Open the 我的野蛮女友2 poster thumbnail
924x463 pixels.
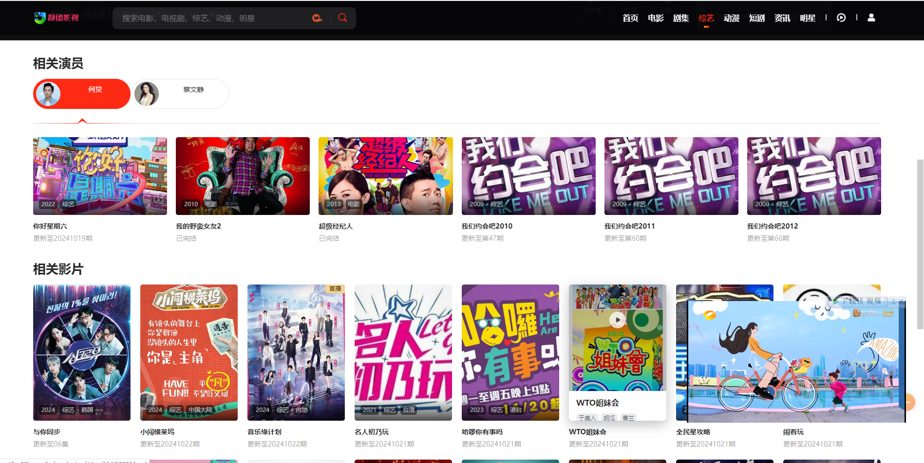coord(243,176)
